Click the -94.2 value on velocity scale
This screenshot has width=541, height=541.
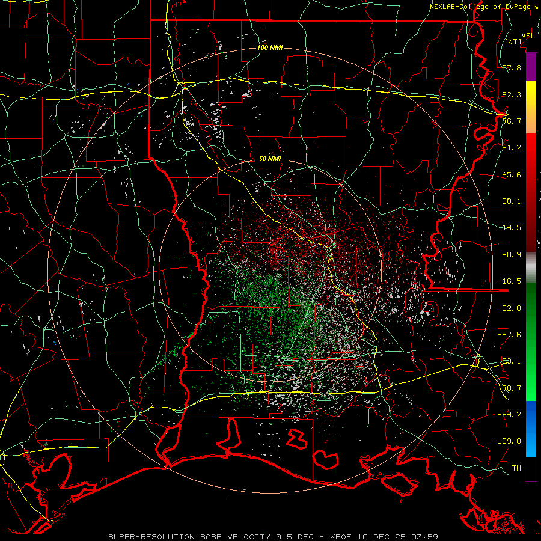[509, 414]
